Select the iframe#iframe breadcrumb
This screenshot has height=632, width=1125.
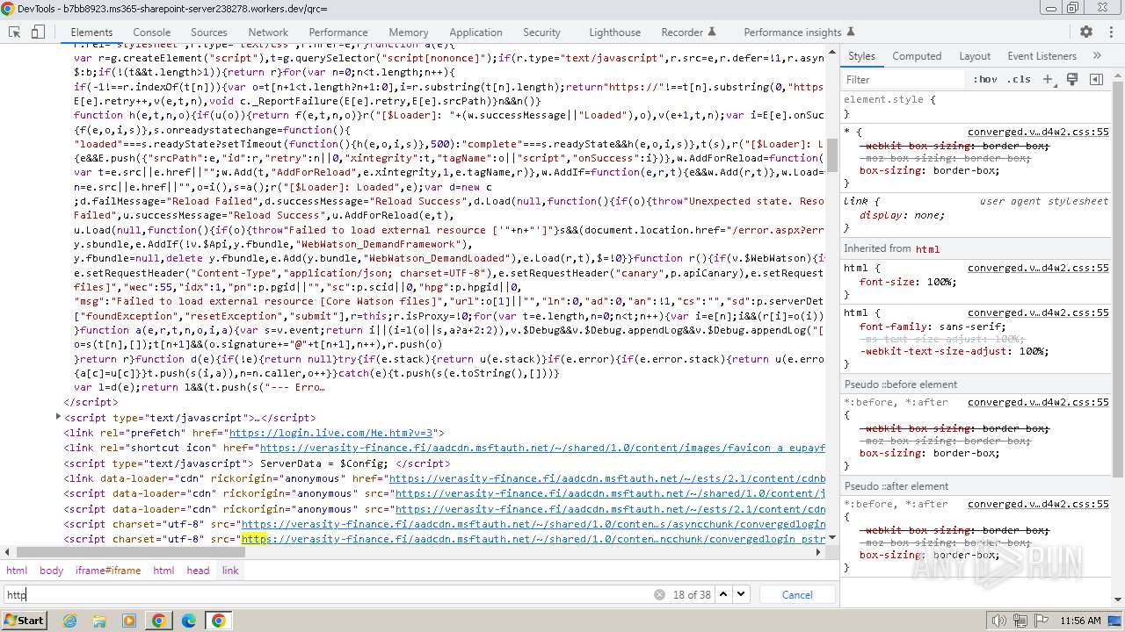(108, 571)
